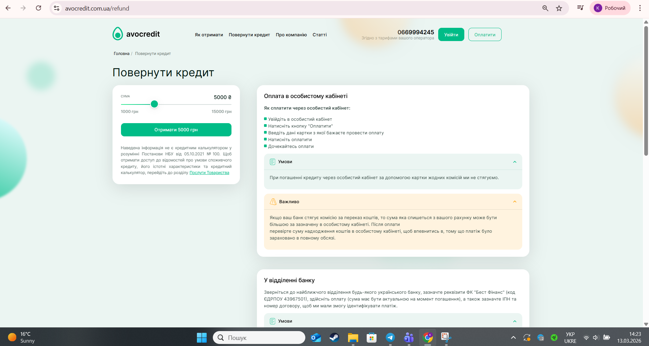
Task: Click the Chrome taskbar icon
Action: point(428,338)
